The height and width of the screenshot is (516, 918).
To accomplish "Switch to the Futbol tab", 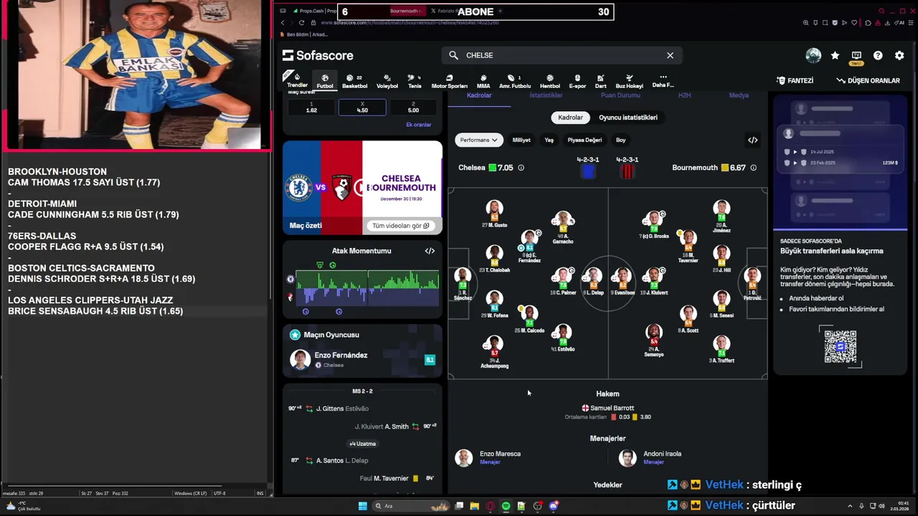I will click(x=325, y=81).
